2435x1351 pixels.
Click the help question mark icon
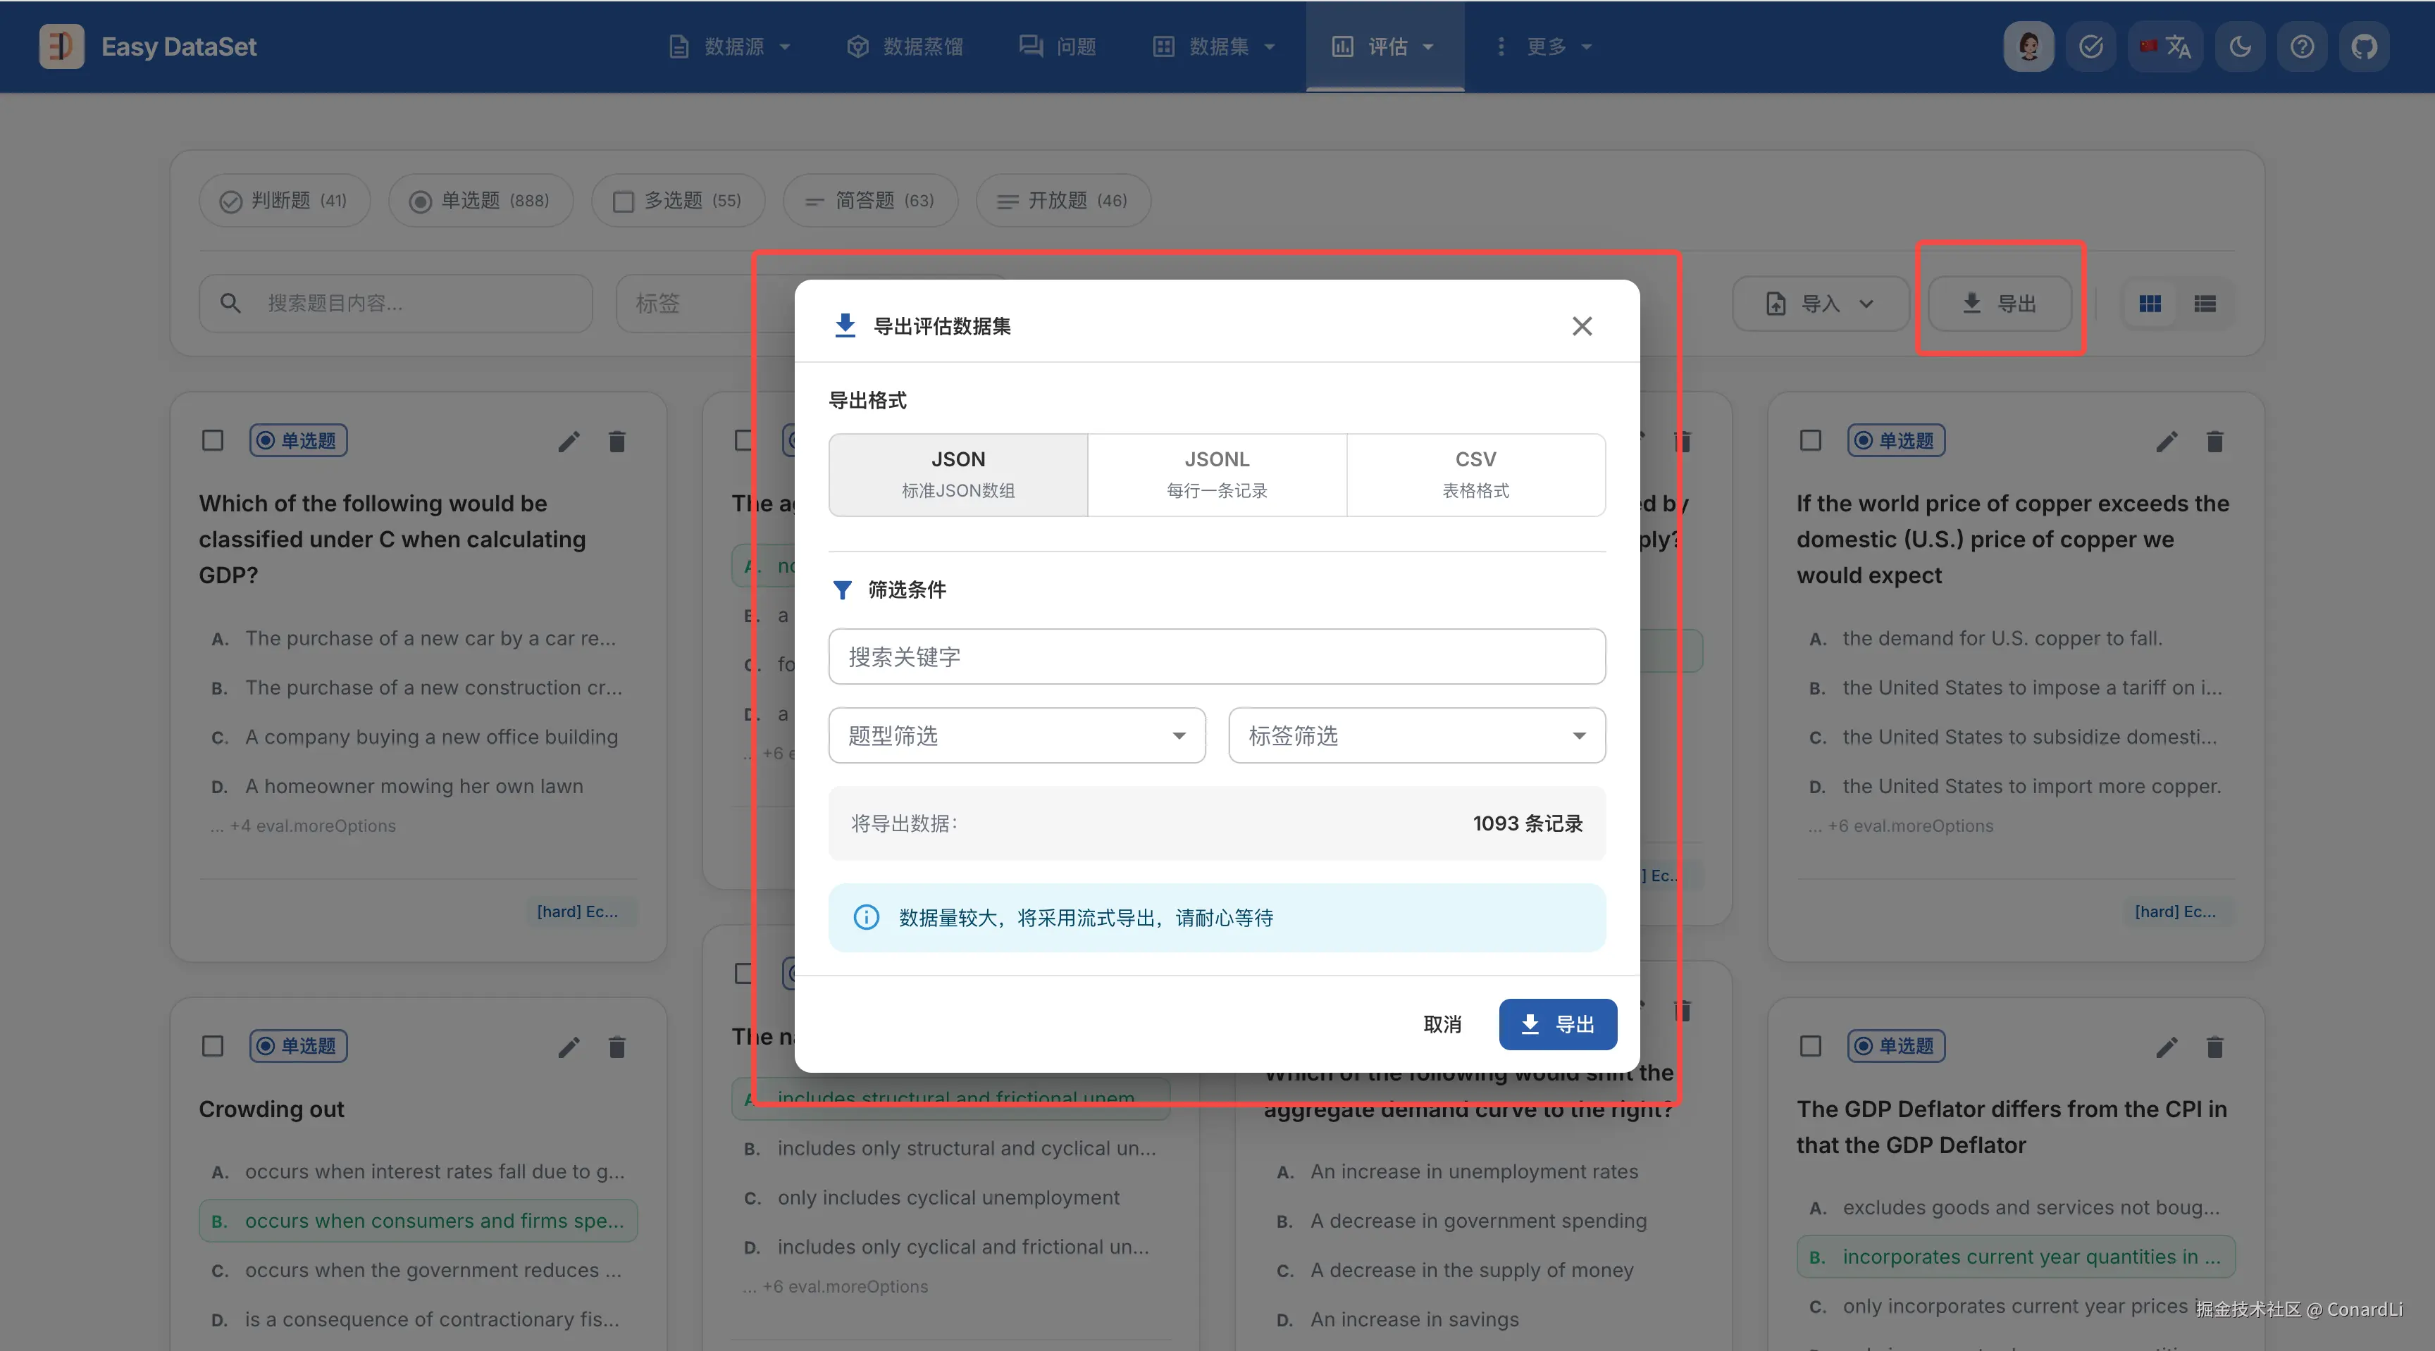[x=2302, y=46]
